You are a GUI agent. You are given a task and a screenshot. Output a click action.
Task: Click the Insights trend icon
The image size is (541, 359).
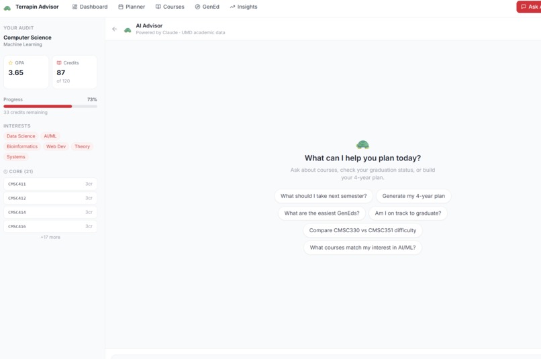[232, 7]
